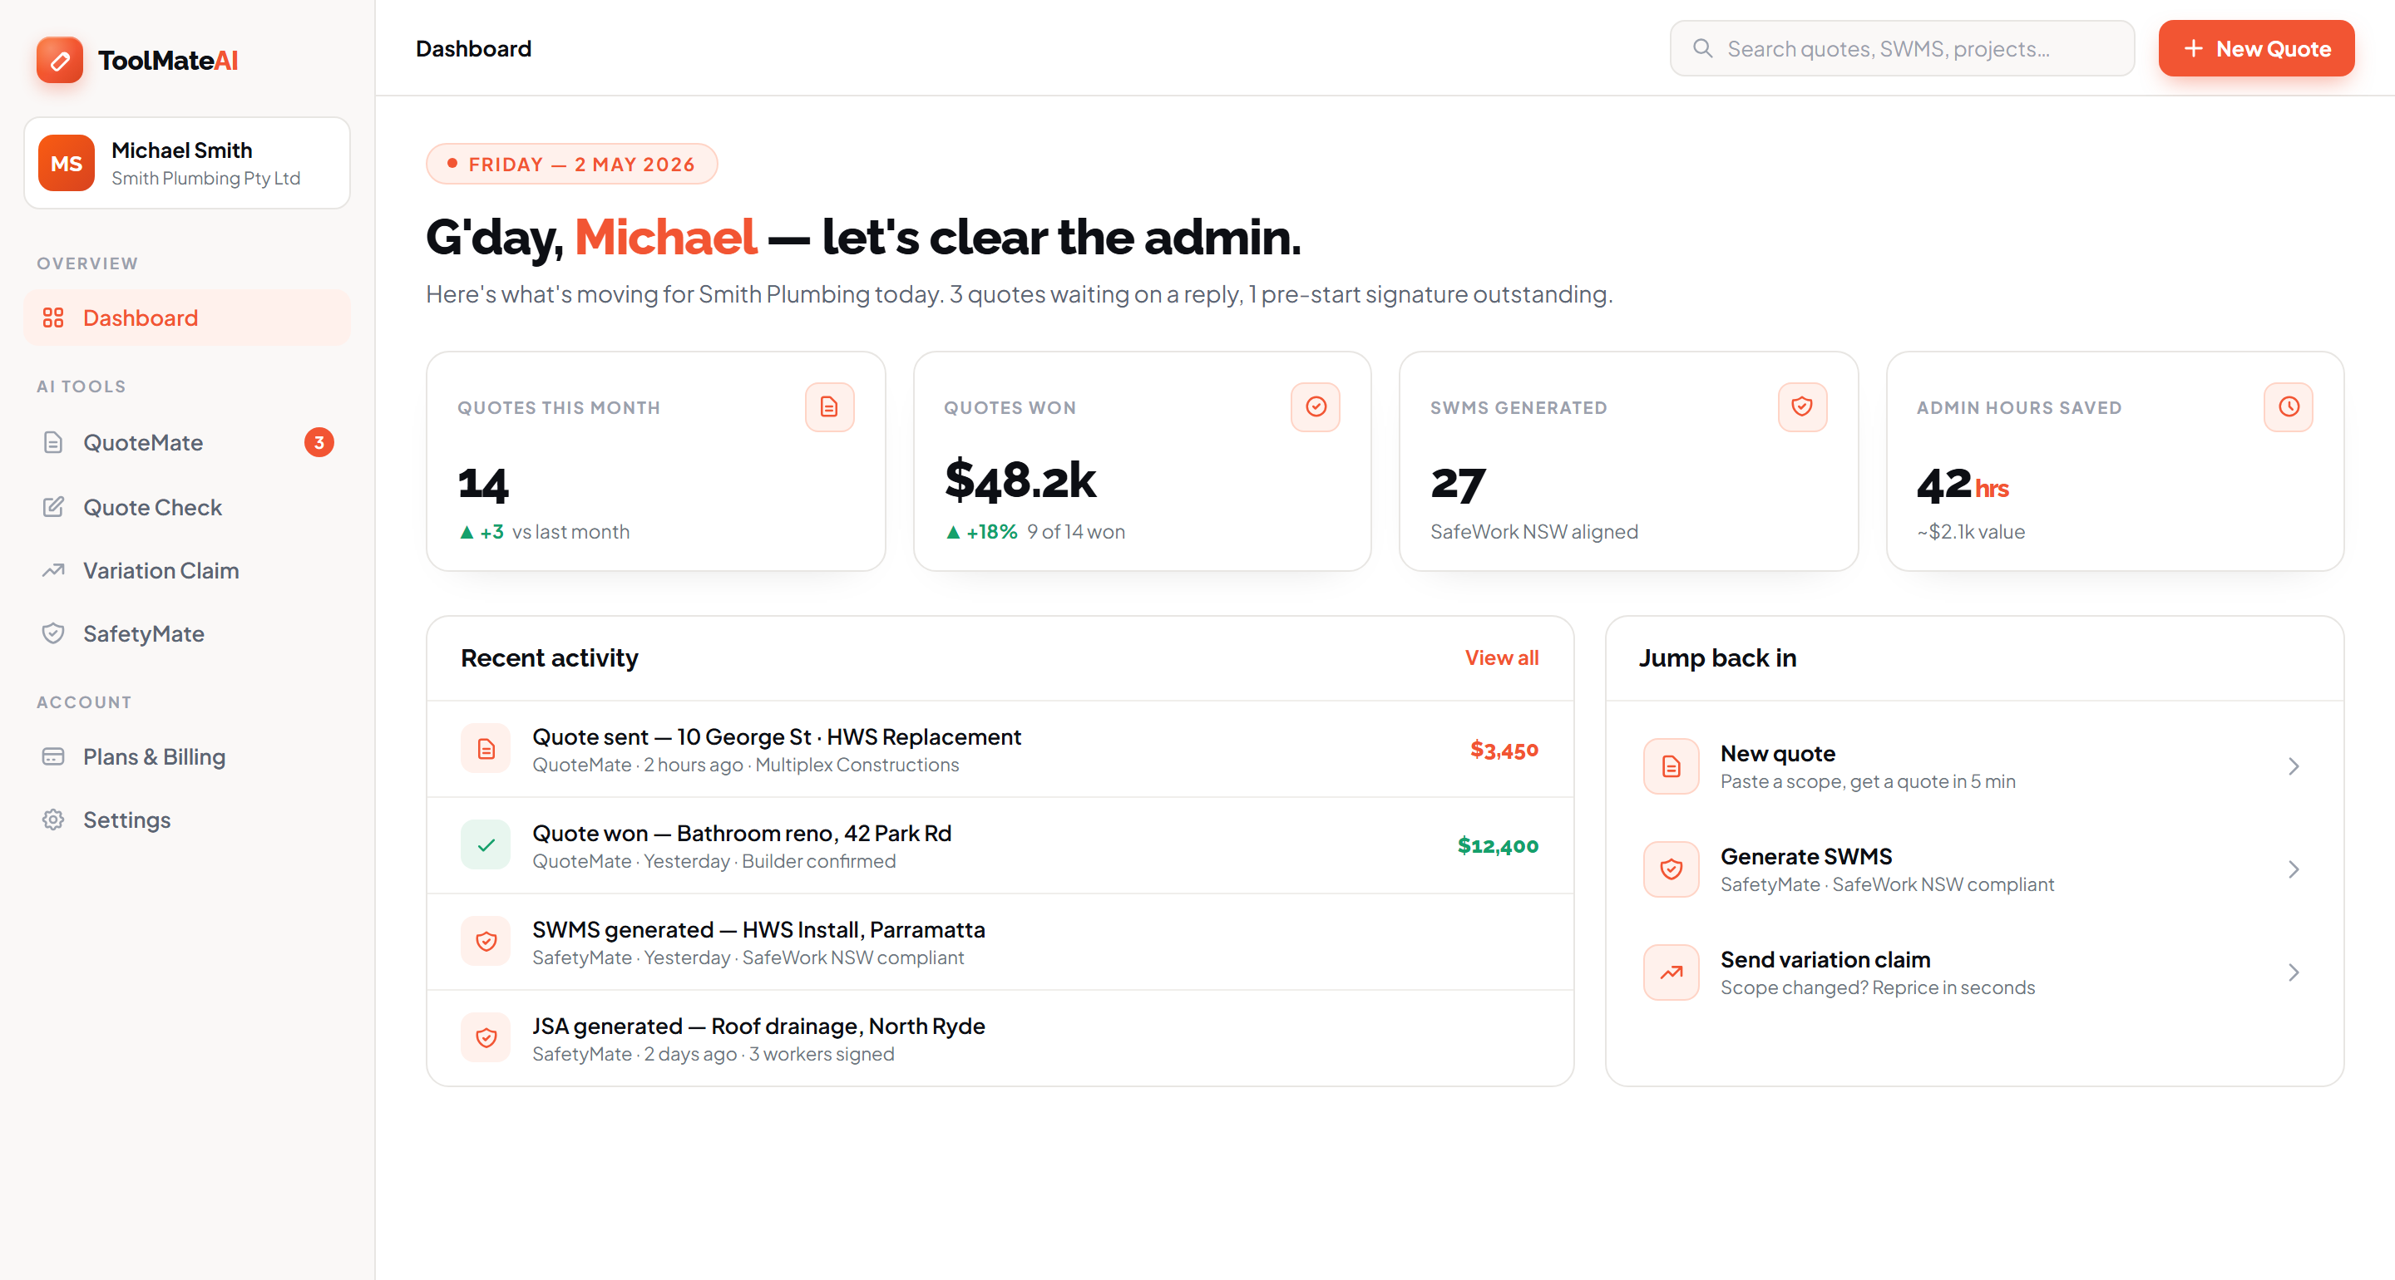
Task: Expand the Generate SWMS chevron arrow
Action: (x=2294, y=870)
